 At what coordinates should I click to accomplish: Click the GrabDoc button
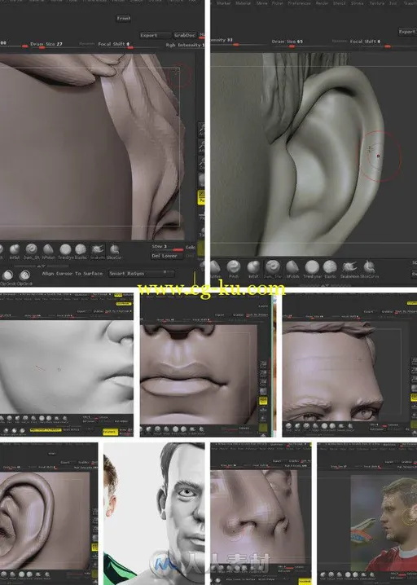coord(185,36)
